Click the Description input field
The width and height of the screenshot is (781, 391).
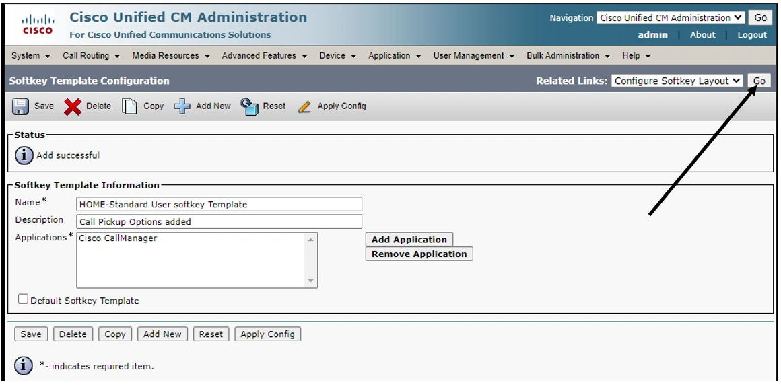[x=219, y=221]
